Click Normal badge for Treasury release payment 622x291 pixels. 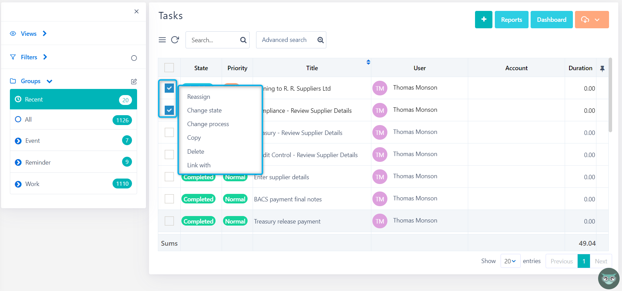point(235,221)
